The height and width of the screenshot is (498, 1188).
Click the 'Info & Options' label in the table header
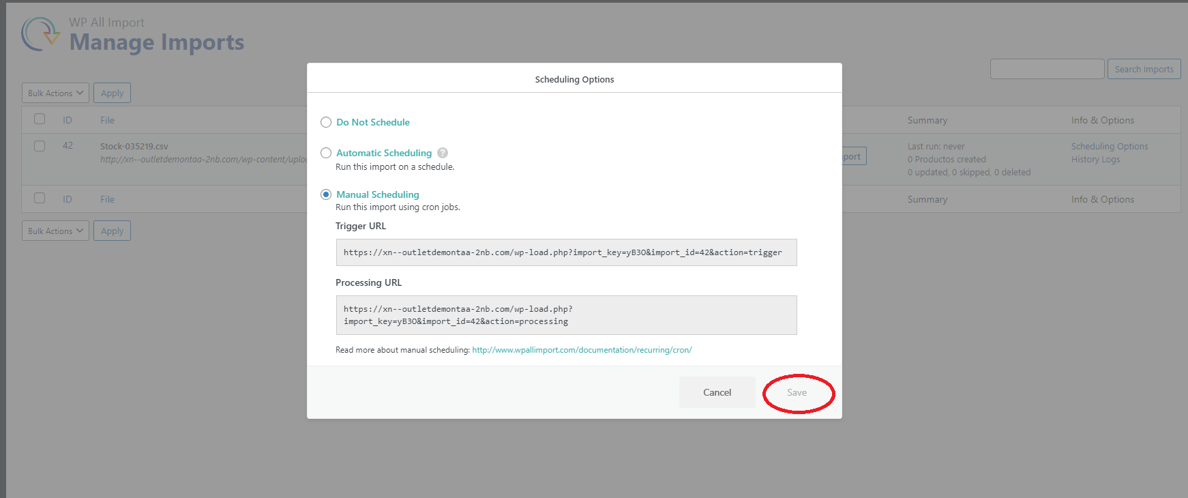1103,120
